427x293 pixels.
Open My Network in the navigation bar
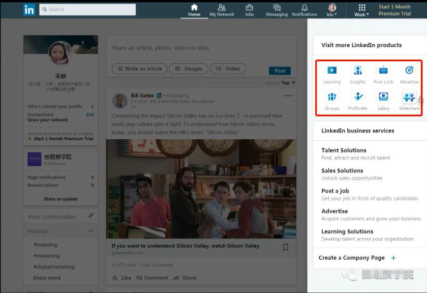pyautogui.click(x=222, y=10)
